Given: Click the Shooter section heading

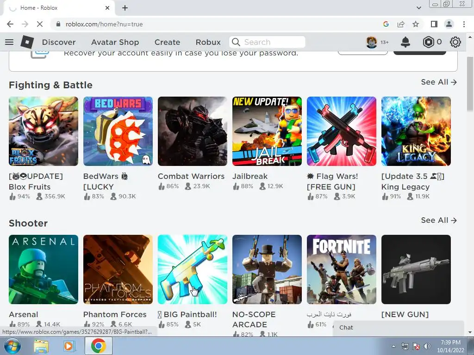Looking at the screenshot, I should coord(28,223).
